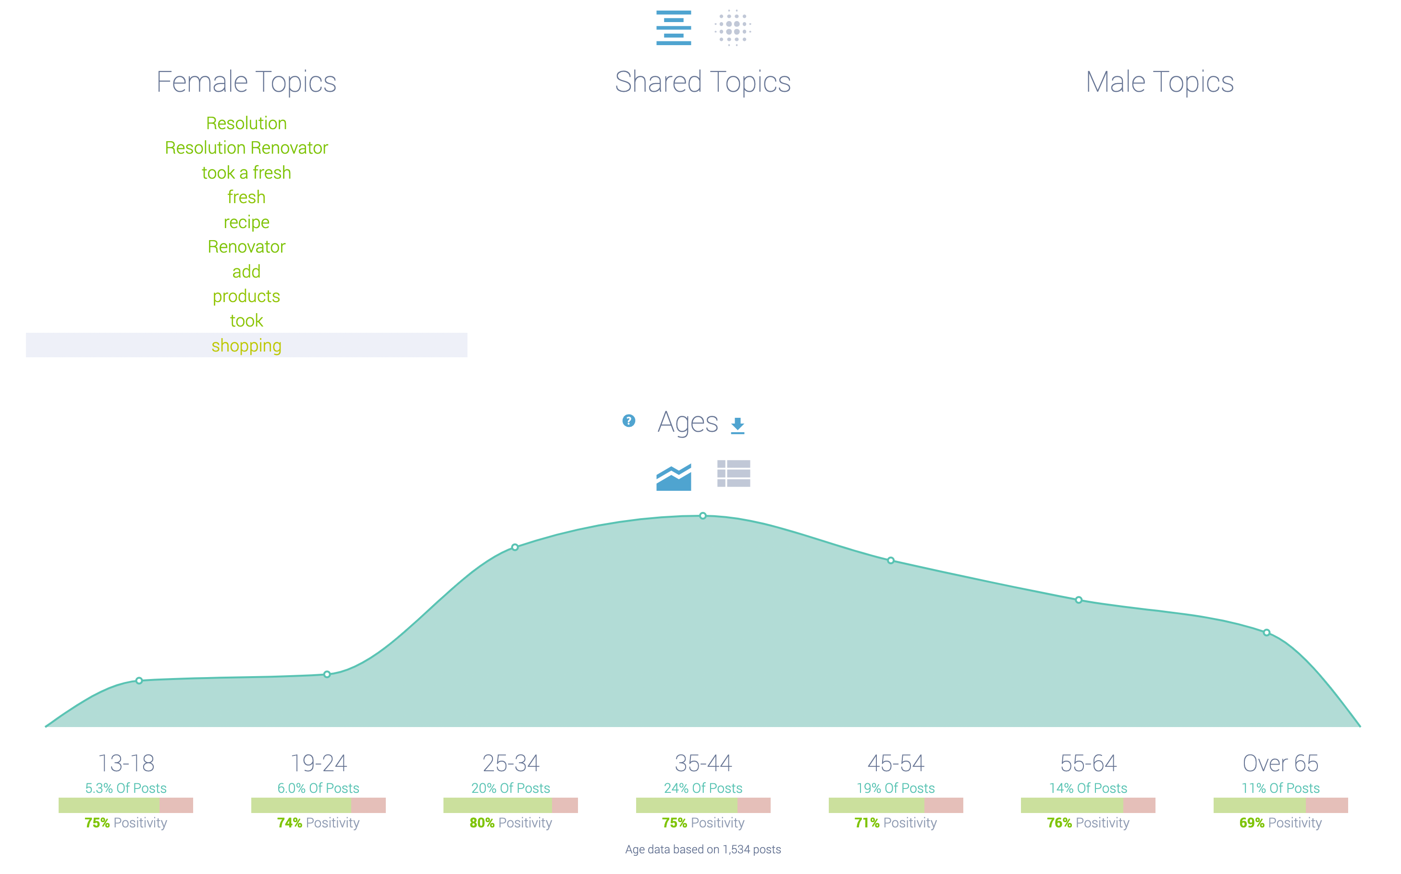
Task: Click the 13-18 positivity bar
Action: pyautogui.click(x=125, y=805)
